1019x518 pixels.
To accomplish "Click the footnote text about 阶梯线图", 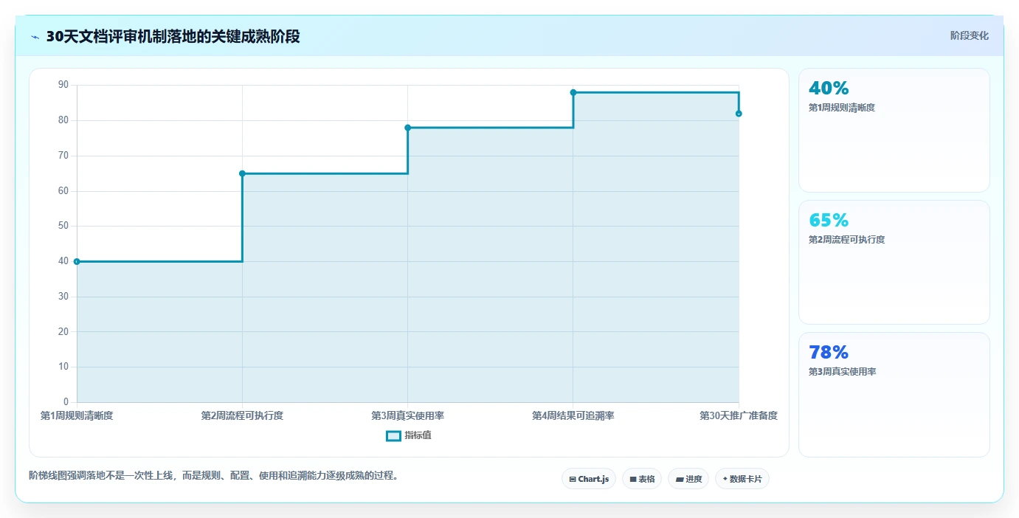I will click(213, 475).
